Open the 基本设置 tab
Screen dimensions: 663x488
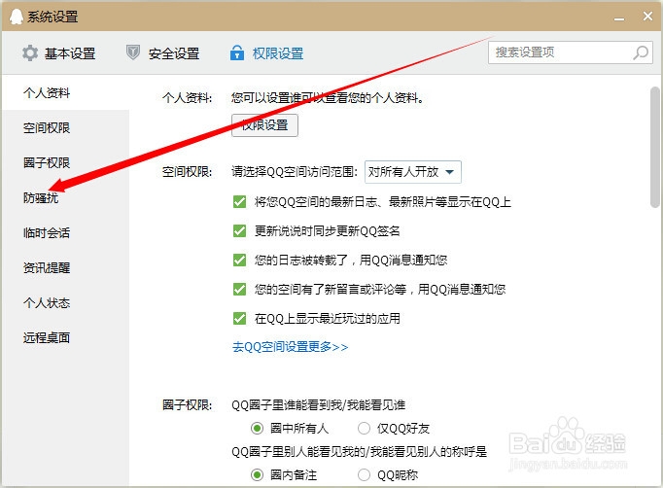(58, 53)
